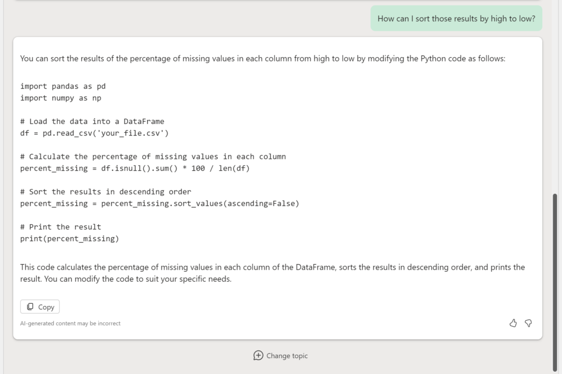Click the sort_values(ascending=False) code line
562x374 pixels.
coord(159,203)
